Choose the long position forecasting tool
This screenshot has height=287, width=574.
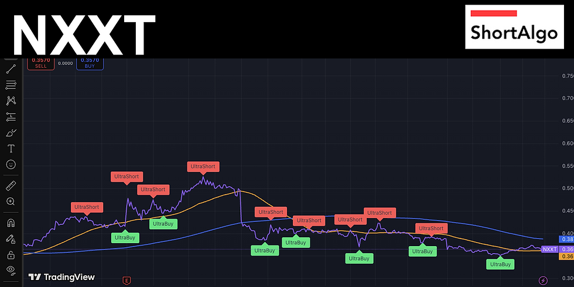click(11, 117)
